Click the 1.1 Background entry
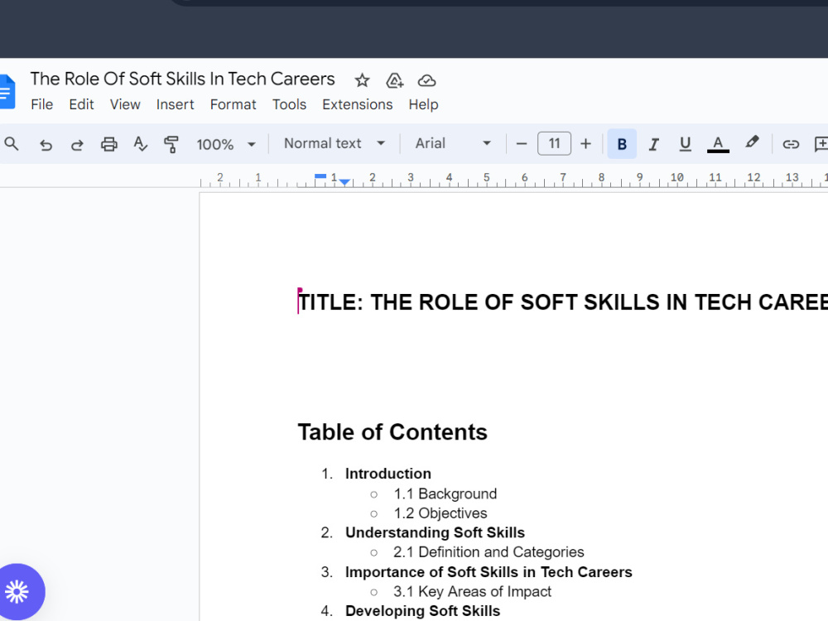This screenshot has width=828, height=621. [x=445, y=493]
